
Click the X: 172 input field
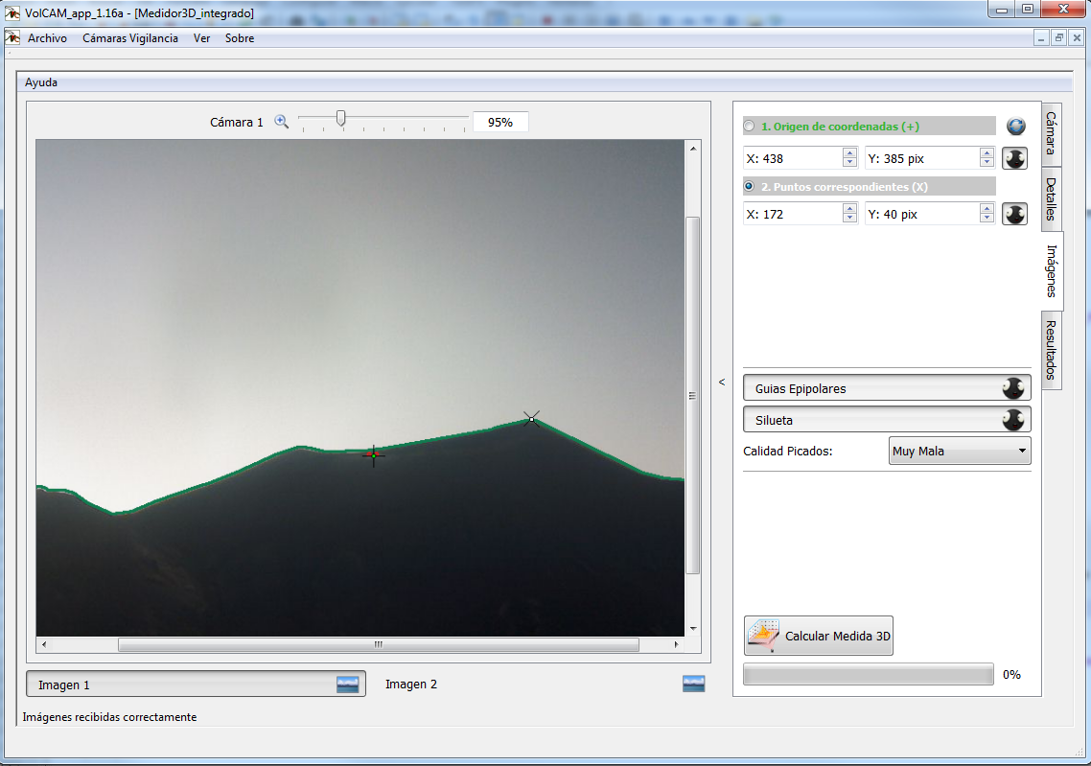(801, 214)
